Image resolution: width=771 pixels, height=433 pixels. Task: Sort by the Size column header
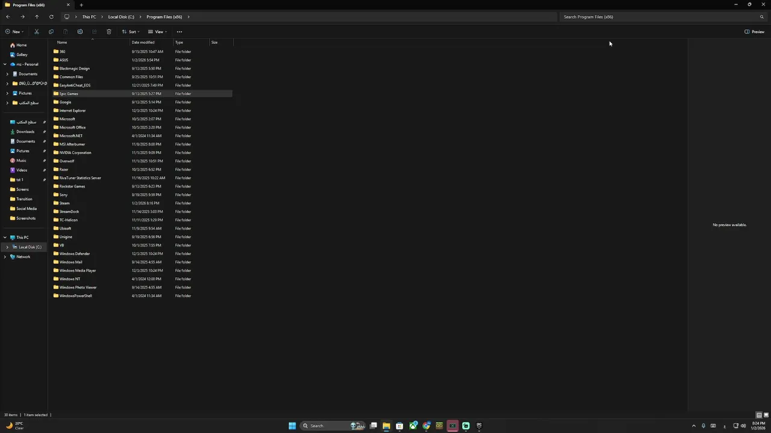220,43
